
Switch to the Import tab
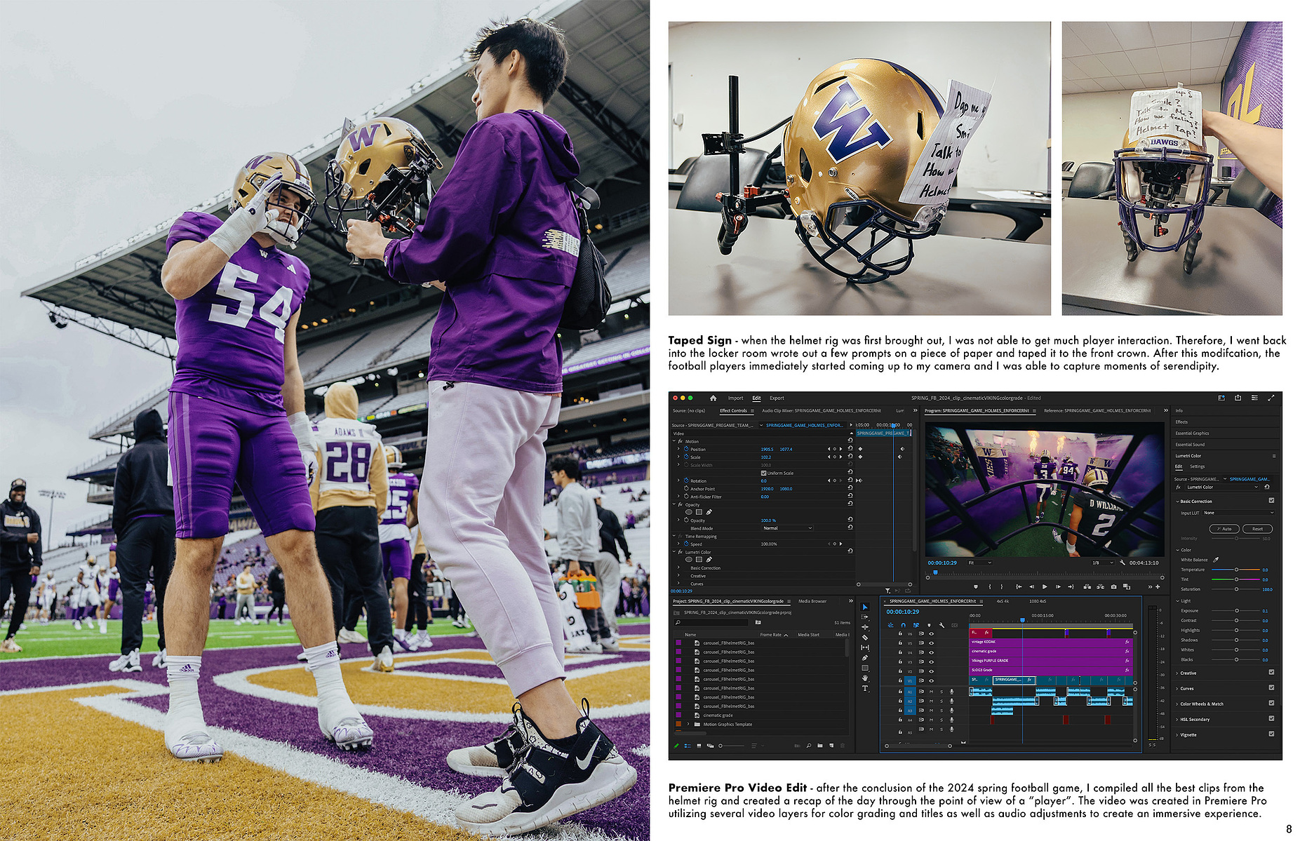click(x=735, y=398)
